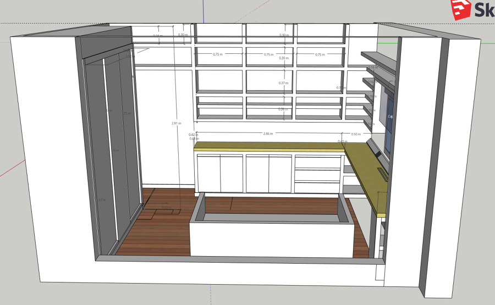Screen dimensions: 495x305
Task: Select the 2.46 m dimension label
Action: (x=267, y=134)
